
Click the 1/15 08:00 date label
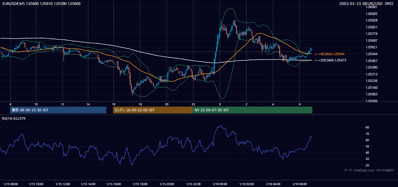(10, 184)
